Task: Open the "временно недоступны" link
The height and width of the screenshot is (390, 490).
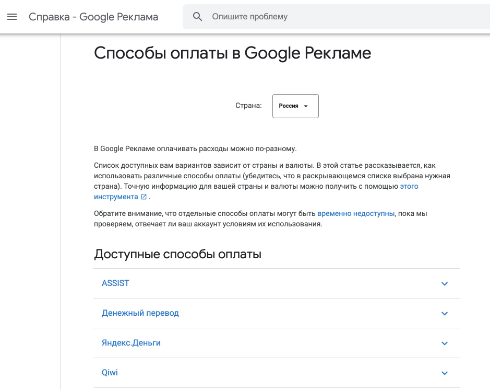Action: 356,213
